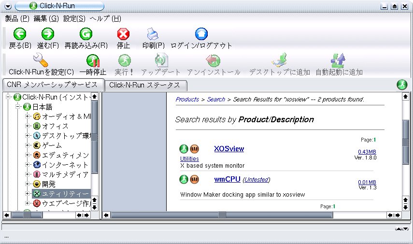Image resolution: width=413 pixels, height=244 pixels.
Task: Collapse the 日本語 tree node
Action: tap(18, 107)
